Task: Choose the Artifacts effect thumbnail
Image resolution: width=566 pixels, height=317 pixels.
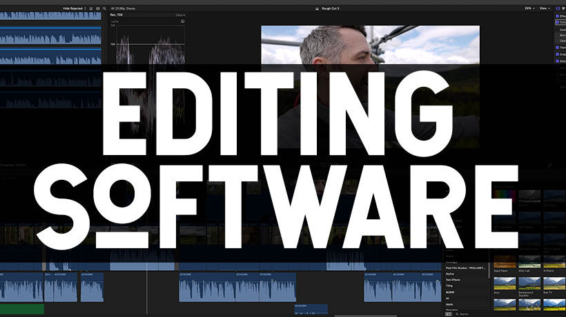Action: [x=554, y=262]
